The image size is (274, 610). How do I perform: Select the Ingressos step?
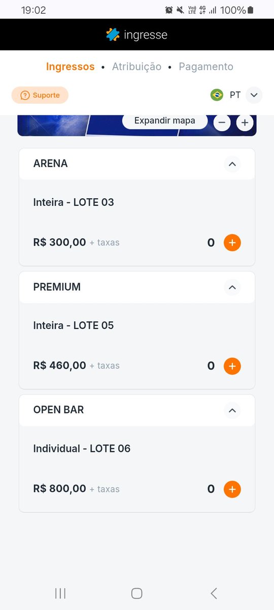(x=70, y=67)
